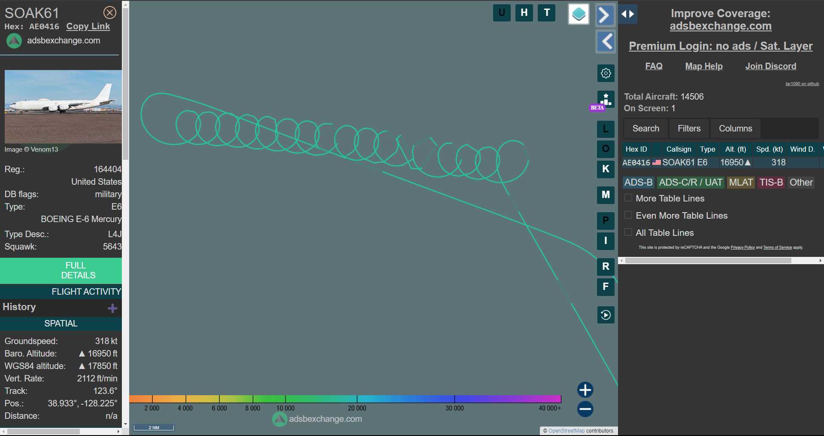Toggle the MLAT source filter
This screenshot has height=436, width=824.
741,183
